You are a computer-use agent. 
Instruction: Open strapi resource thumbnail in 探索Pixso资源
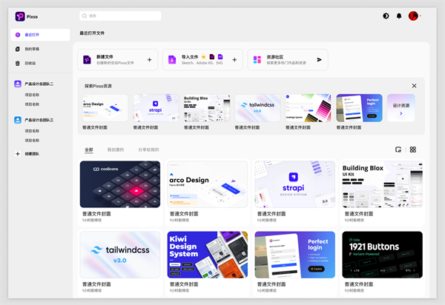pos(156,108)
